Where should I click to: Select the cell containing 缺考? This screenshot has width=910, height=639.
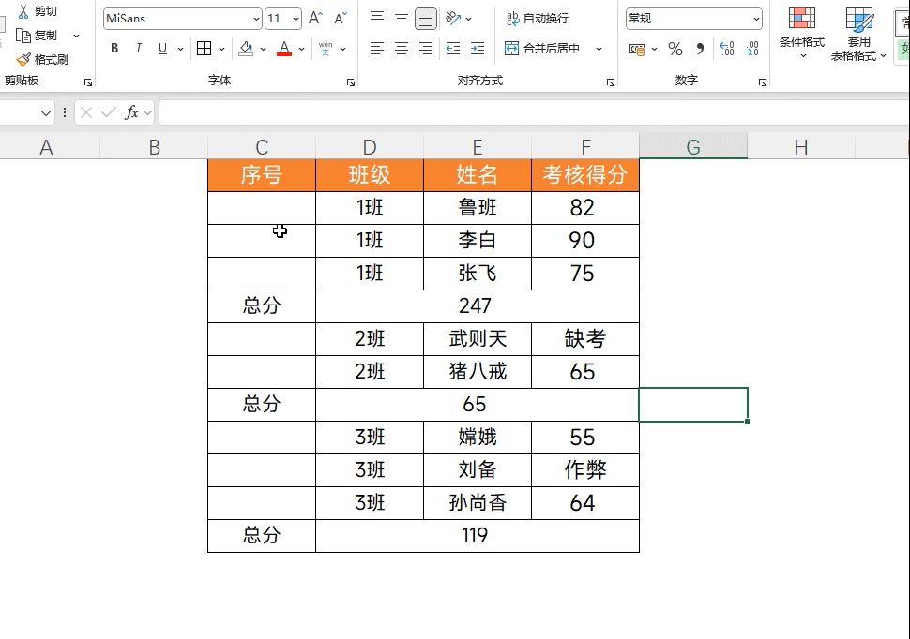pyautogui.click(x=585, y=338)
